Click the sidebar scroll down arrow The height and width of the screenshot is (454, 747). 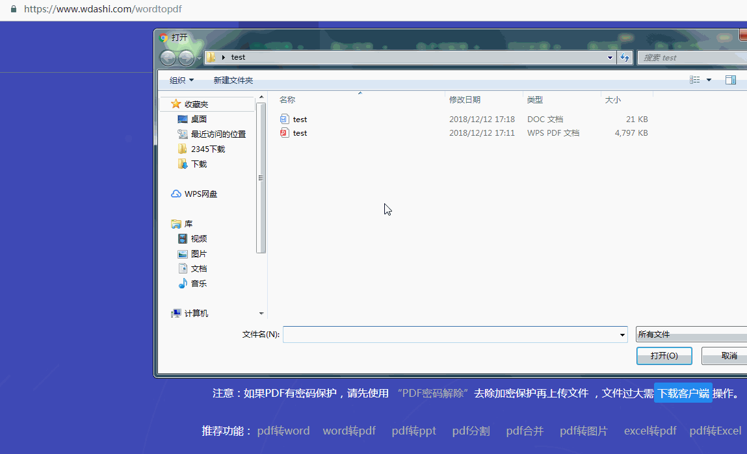click(x=261, y=313)
